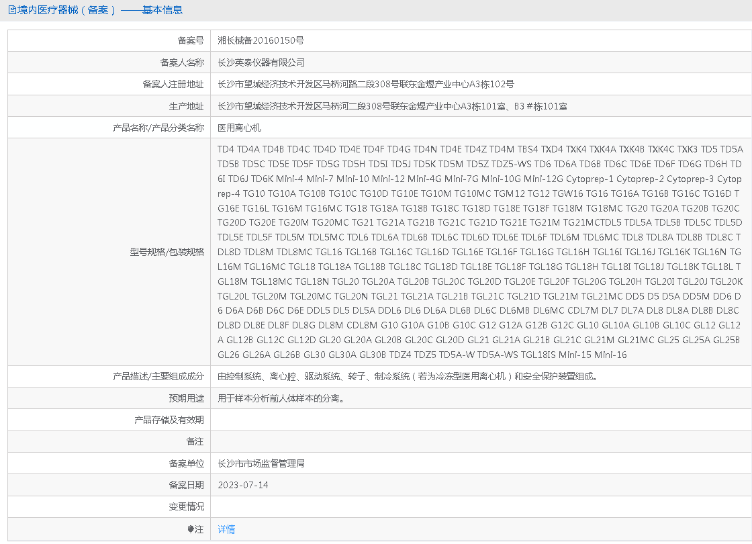Click the registered address value ending in A3栋102号
The width and height of the screenshot is (752, 544).
(366, 84)
